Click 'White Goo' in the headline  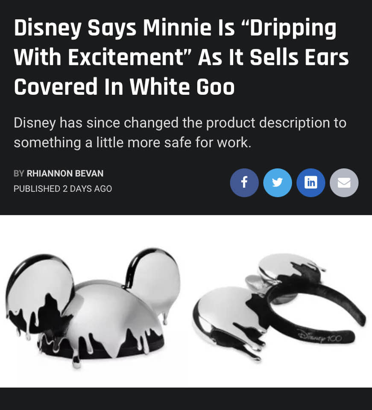pyautogui.click(x=182, y=87)
